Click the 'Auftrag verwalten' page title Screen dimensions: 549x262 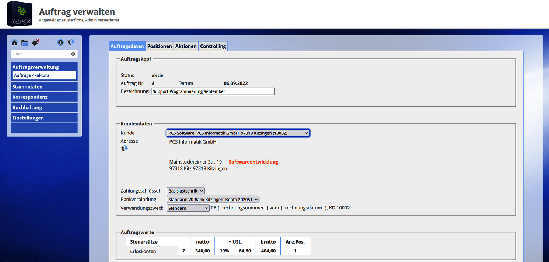coord(77,12)
